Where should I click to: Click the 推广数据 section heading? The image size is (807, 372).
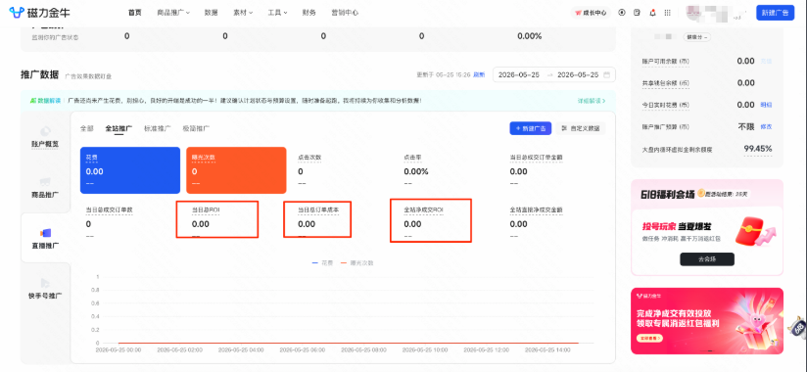click(39, 74)
